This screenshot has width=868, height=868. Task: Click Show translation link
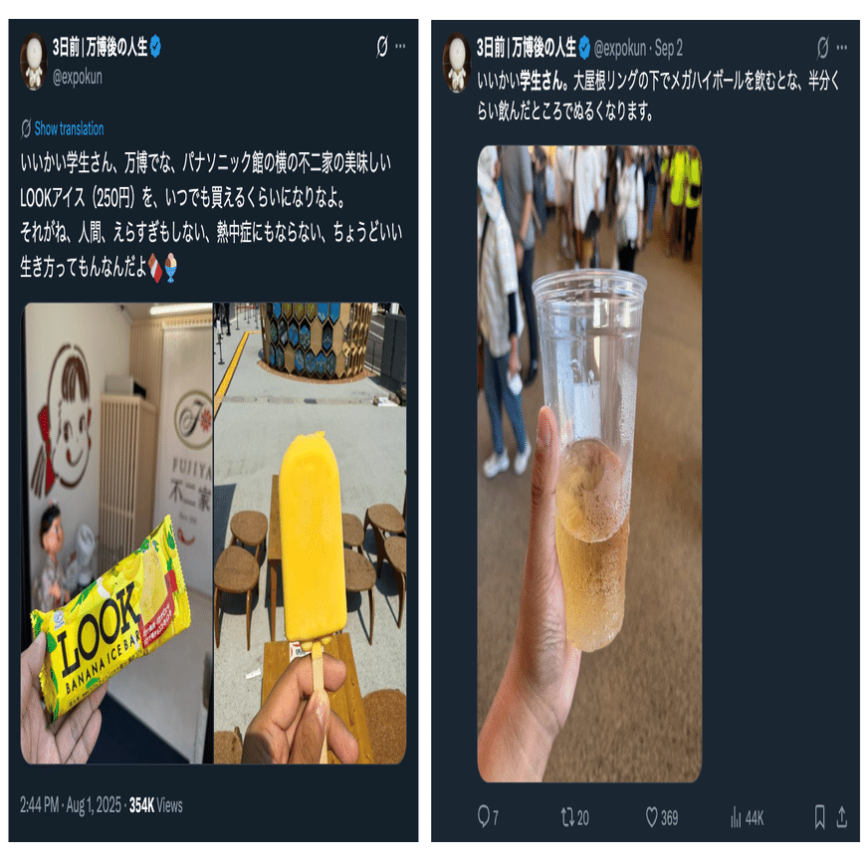[69, 128]
